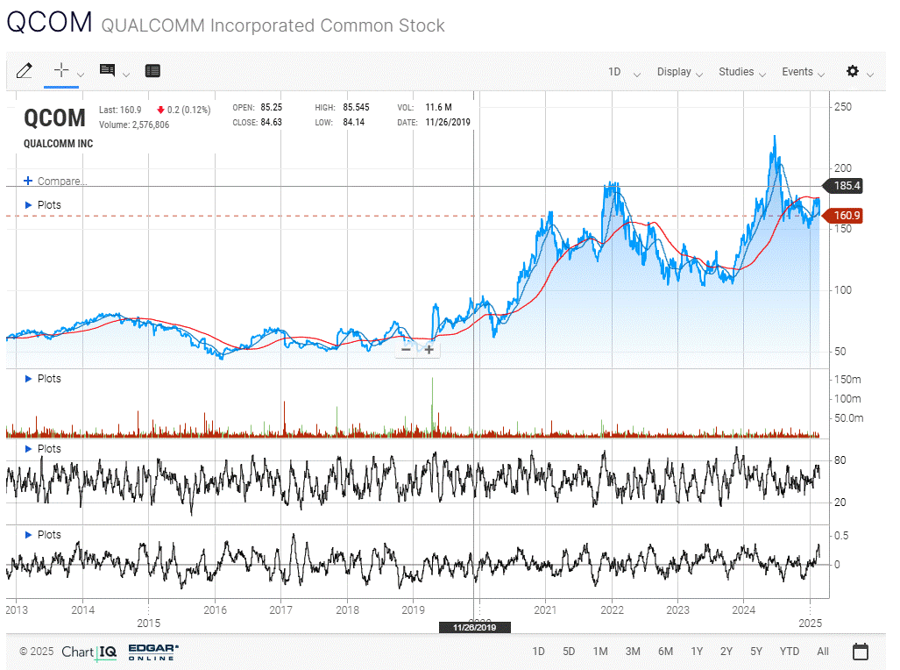Open the calendar date range picker
Viewport: 900px width, 670px height.
point(861,652)
